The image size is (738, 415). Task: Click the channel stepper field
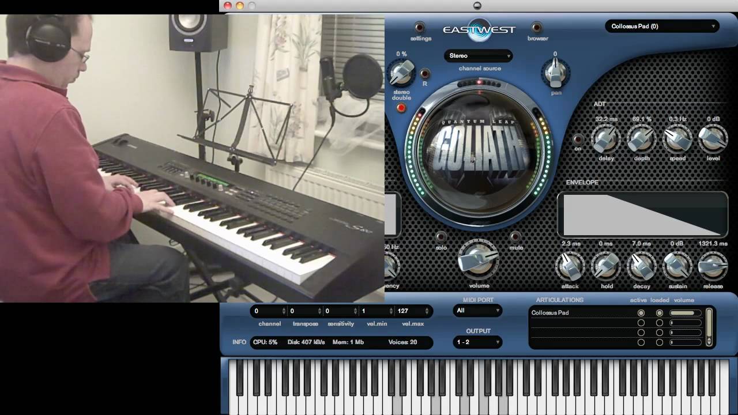pyautogui.click(x=269, y=311)
